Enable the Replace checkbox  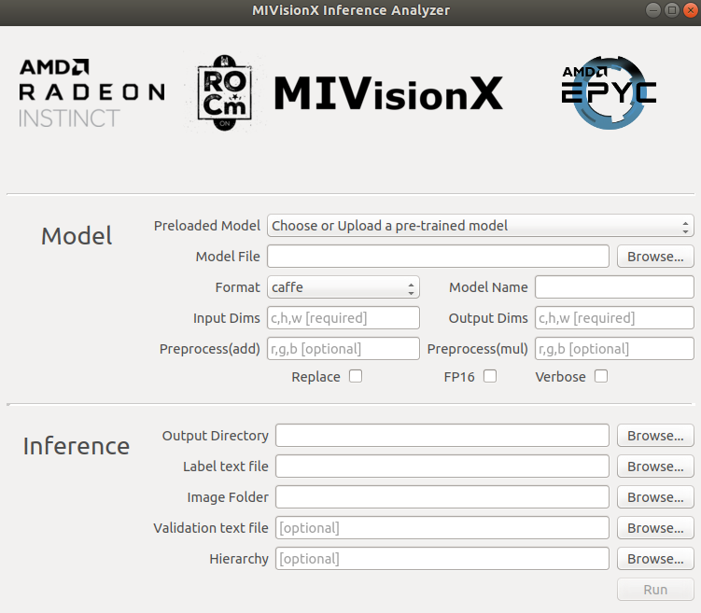[356, 376]
